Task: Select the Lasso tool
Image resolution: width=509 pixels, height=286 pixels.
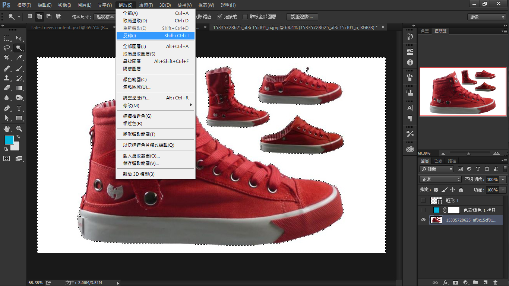Action: (7, 48)
